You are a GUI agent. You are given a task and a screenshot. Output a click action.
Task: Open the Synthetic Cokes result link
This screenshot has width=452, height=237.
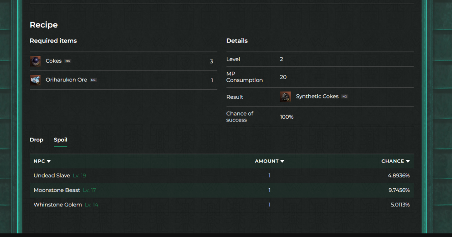[x=317, y=97]
